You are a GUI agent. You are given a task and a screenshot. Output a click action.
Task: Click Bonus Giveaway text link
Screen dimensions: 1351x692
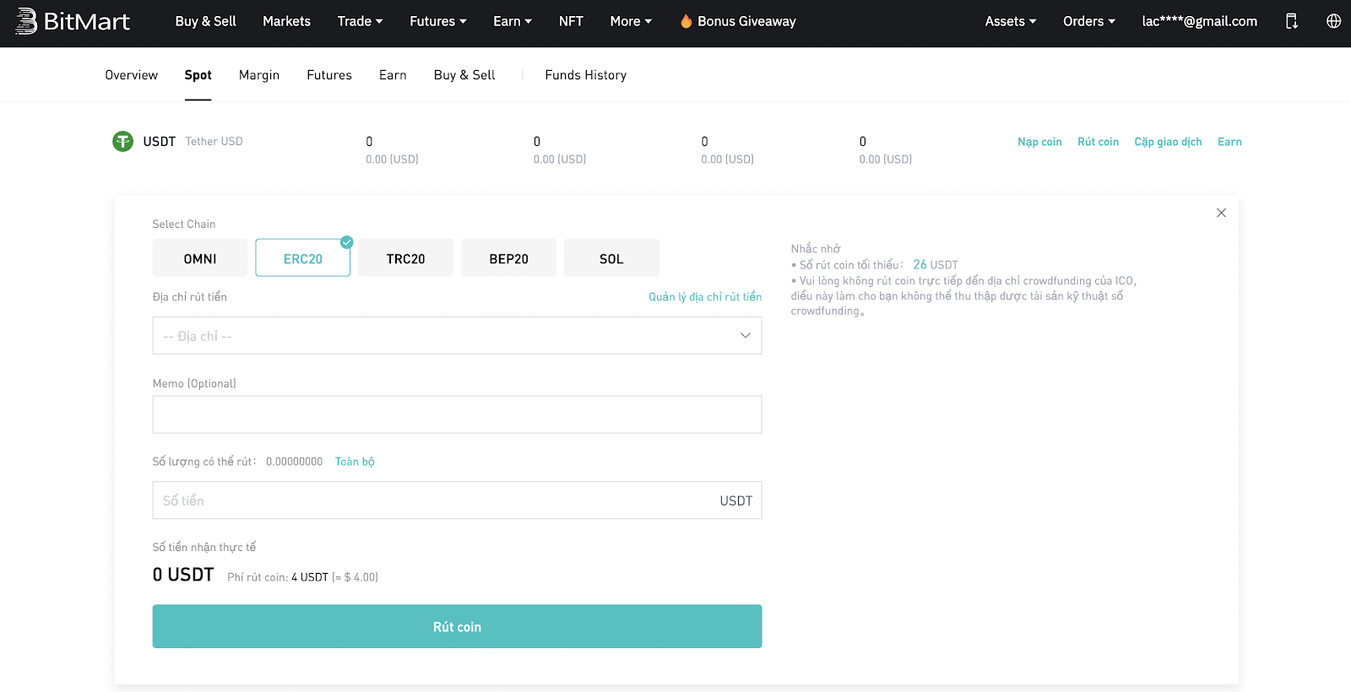[x=746, y=21]
